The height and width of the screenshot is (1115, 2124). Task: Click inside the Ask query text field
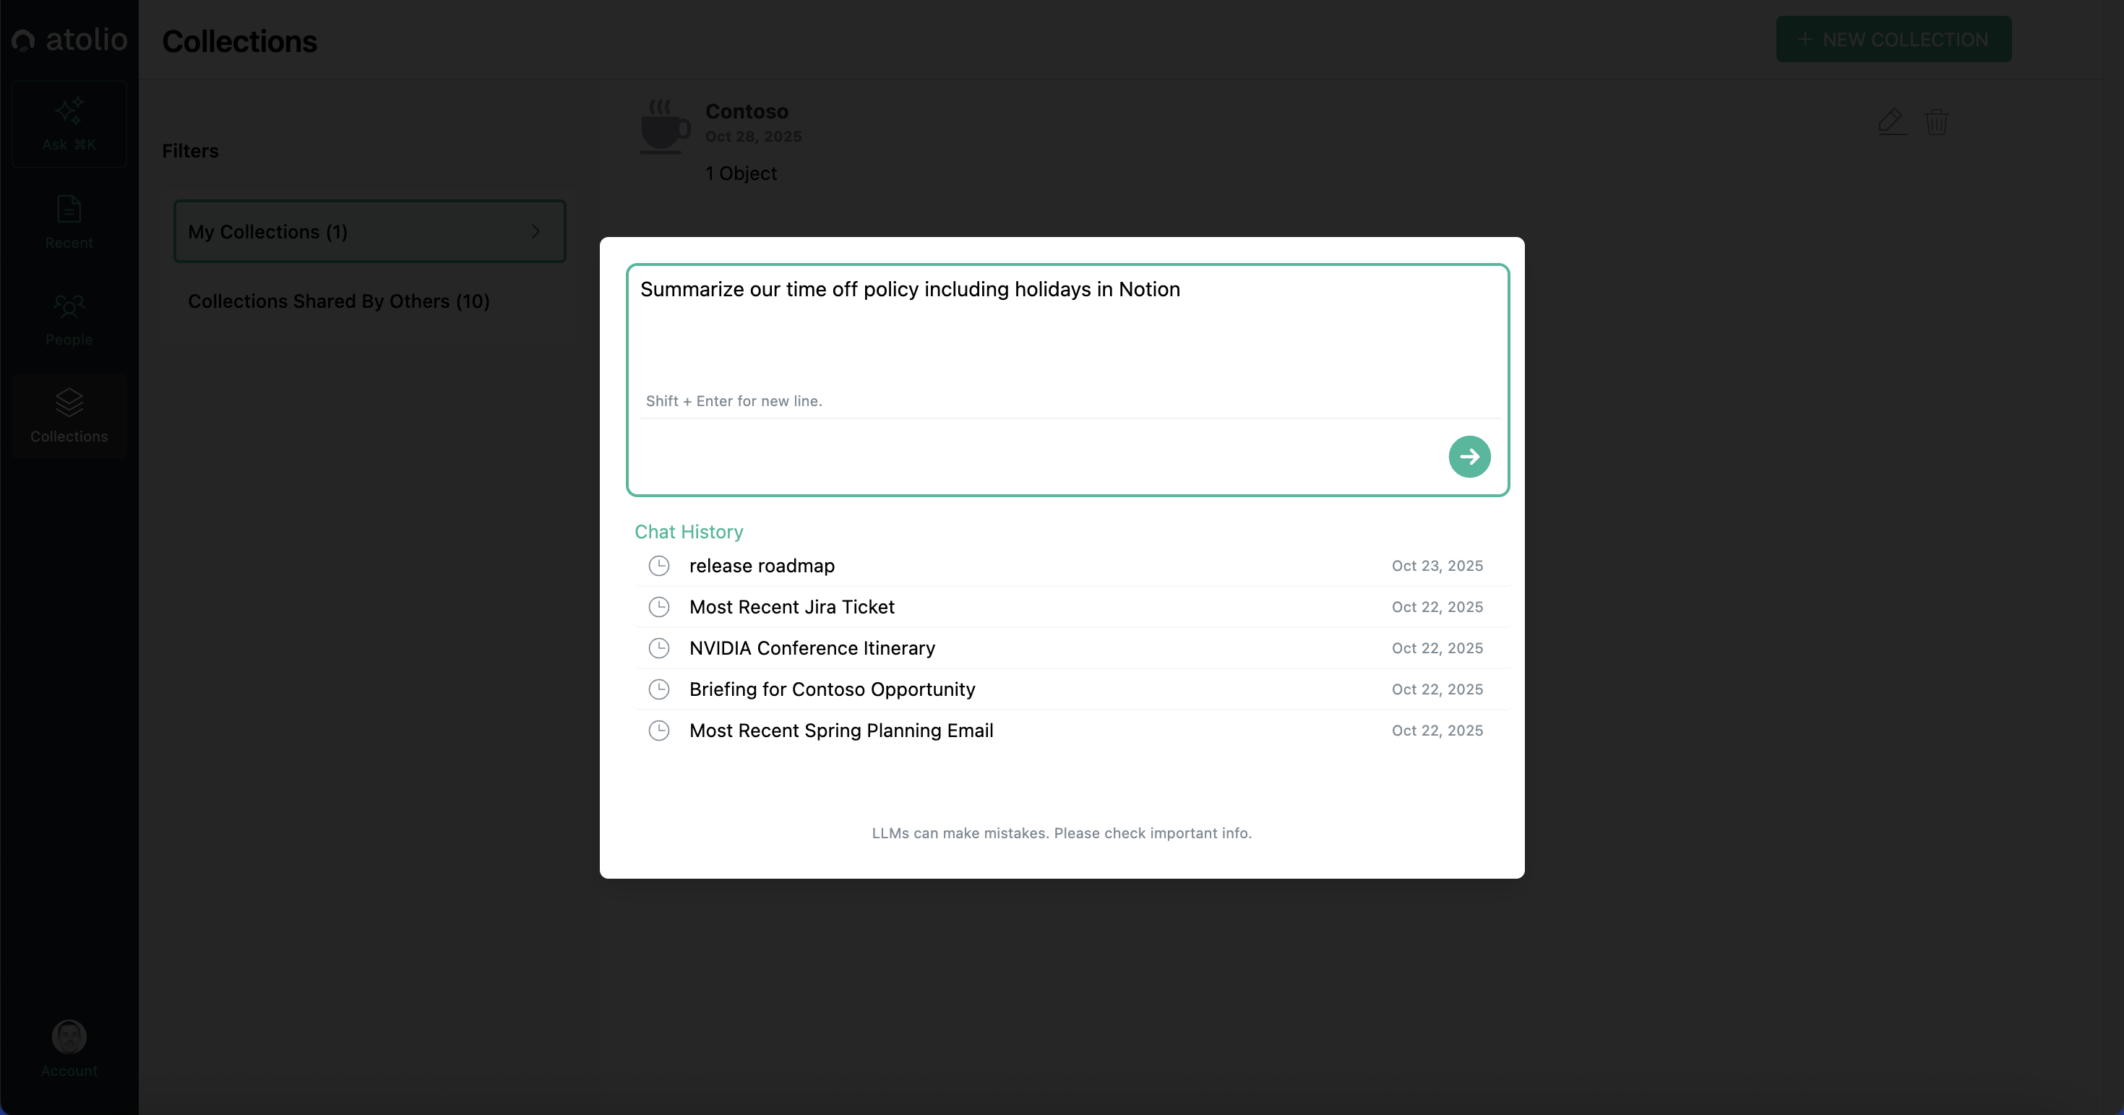1064,330
